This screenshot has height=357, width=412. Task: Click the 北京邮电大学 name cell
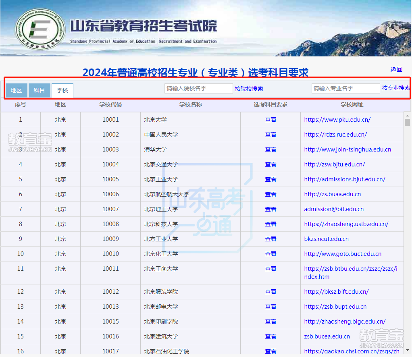(x=191, y=307)
